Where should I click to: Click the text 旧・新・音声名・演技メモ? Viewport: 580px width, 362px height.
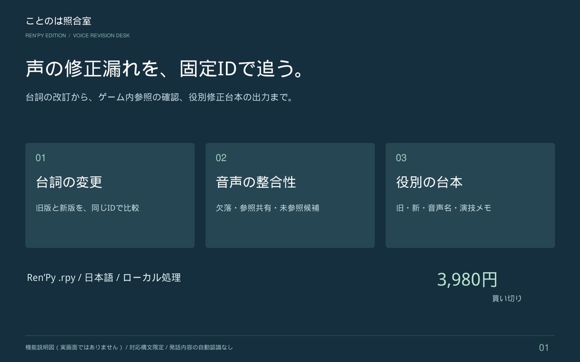tap(443, 208)
